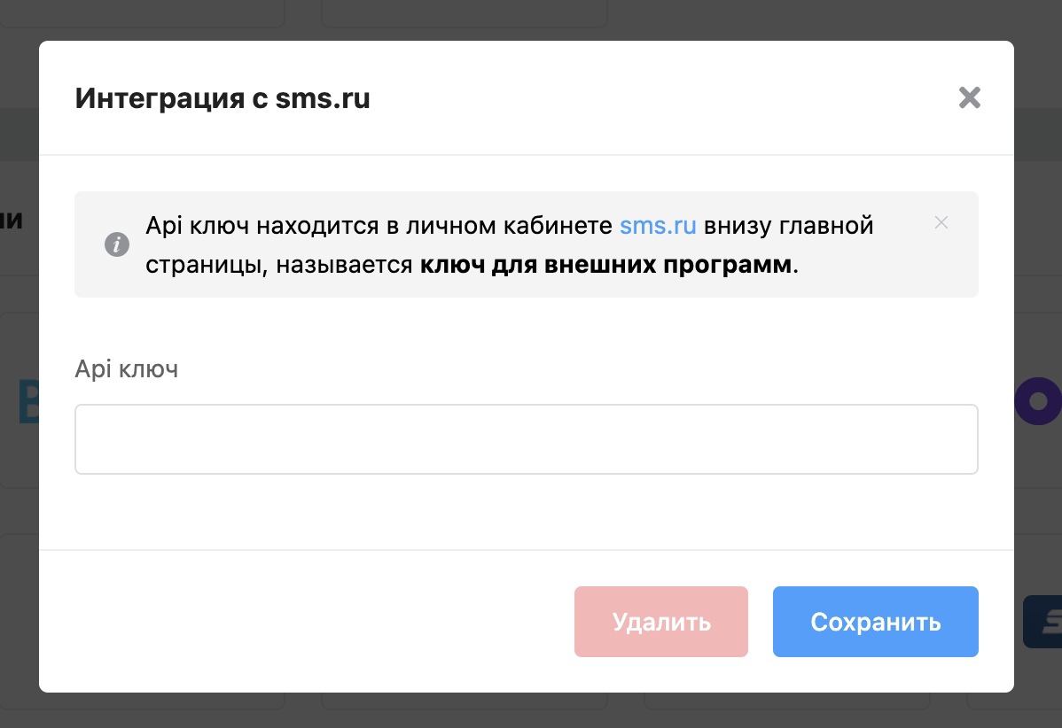Click the partially hidden blue letter logo
Viewport: 1062px width, 728px height.
[x=27, y=401]
